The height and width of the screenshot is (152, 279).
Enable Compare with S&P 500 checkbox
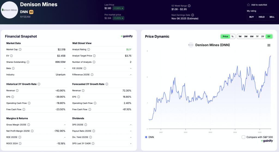pos(243,137)
